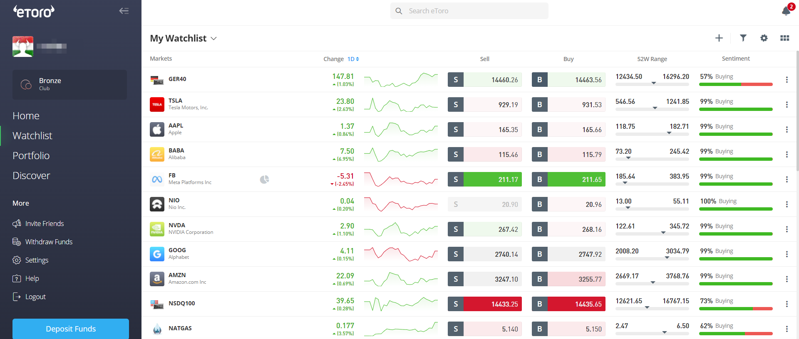Open the three-dot menu for GER40
Screen dimensions: 799x339
(x=787, y=80)
